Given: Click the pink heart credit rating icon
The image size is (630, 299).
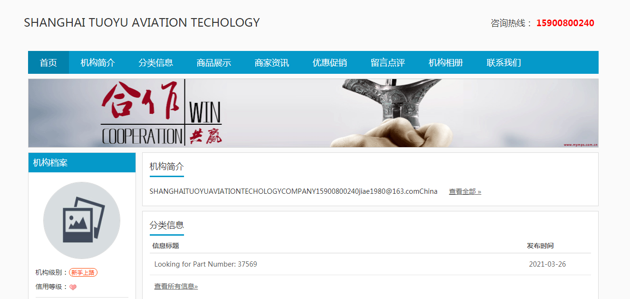Looking at the screenshot, I should [73, 287].
